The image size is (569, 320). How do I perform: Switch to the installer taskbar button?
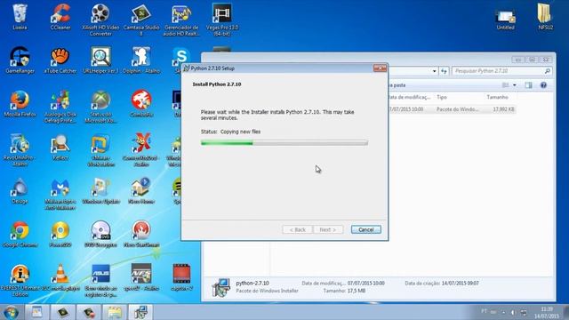point(140,312)
